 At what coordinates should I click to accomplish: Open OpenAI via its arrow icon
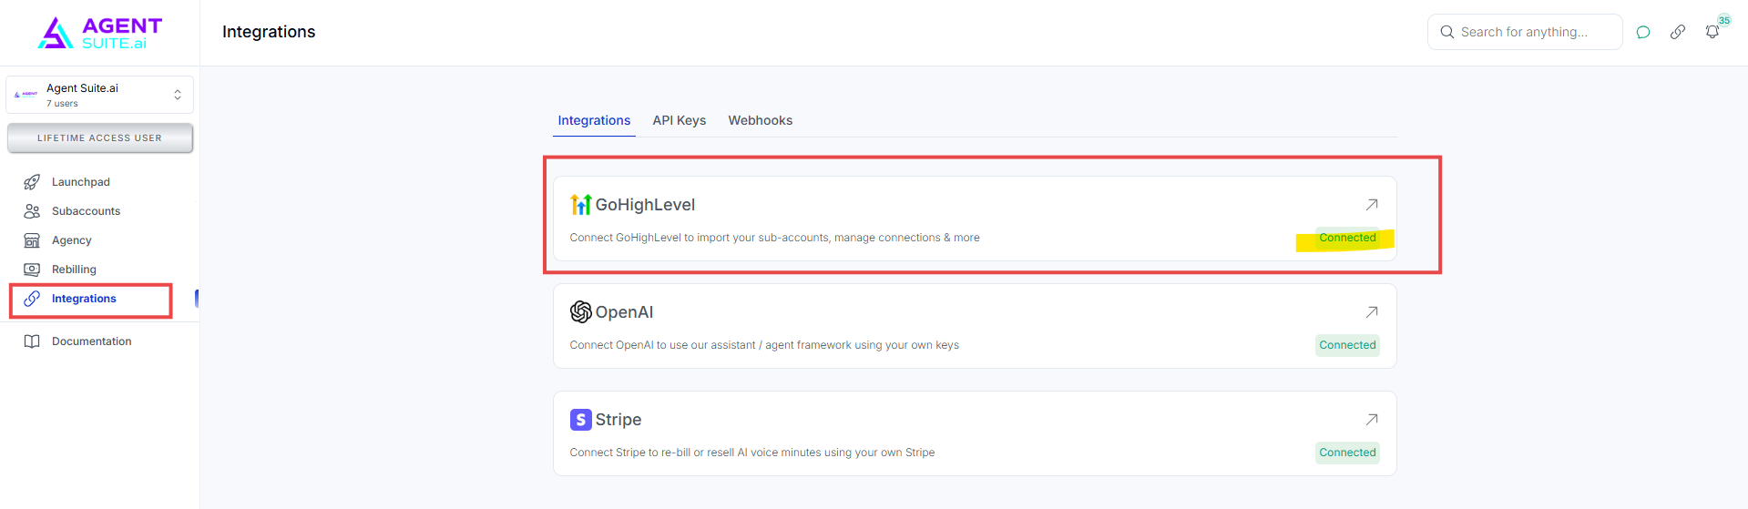1372,312
